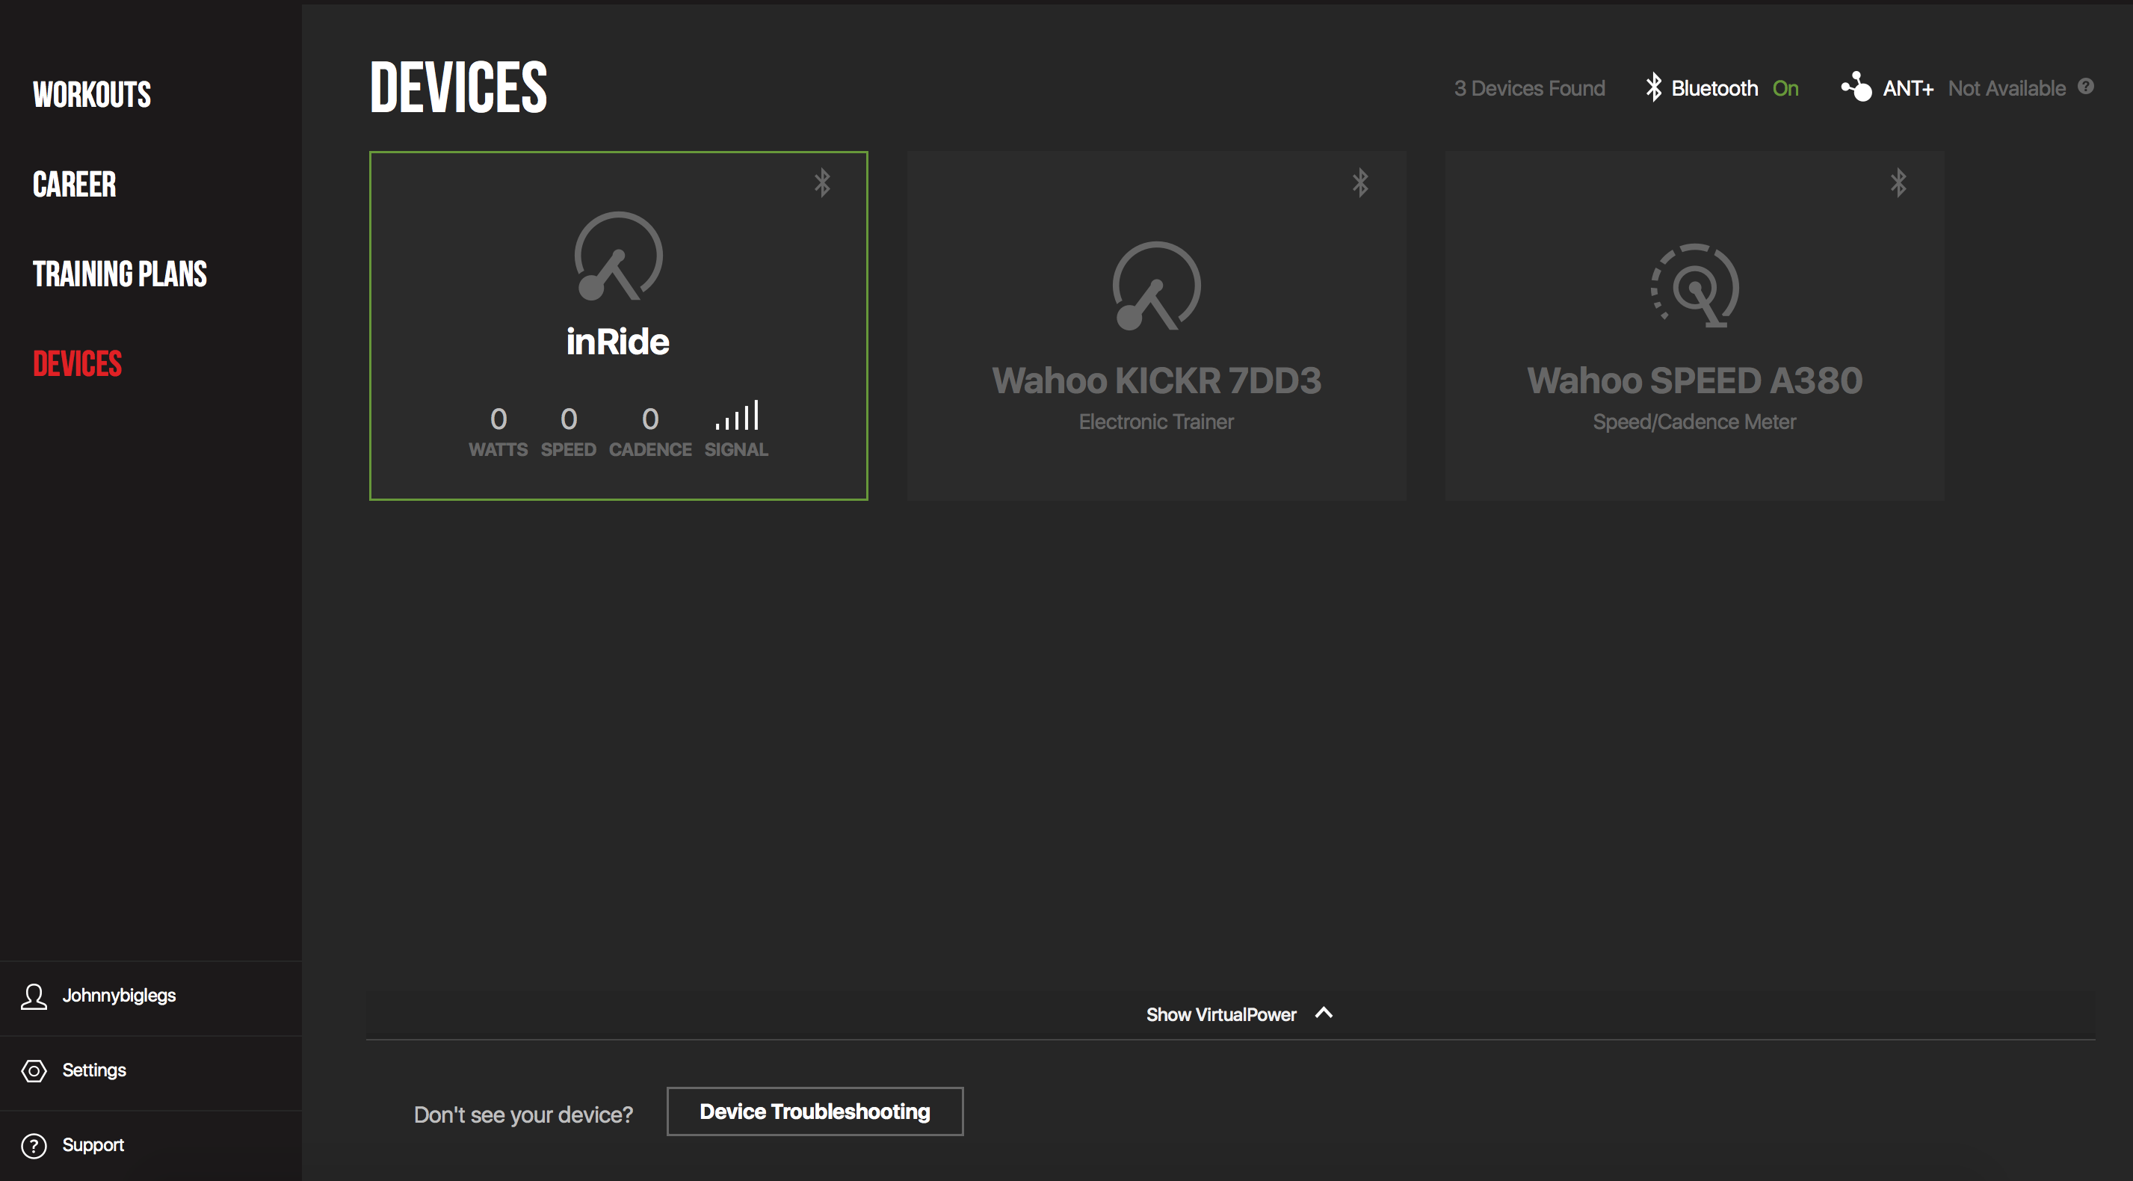Click the Don't see your device? text

[523, 1114]
